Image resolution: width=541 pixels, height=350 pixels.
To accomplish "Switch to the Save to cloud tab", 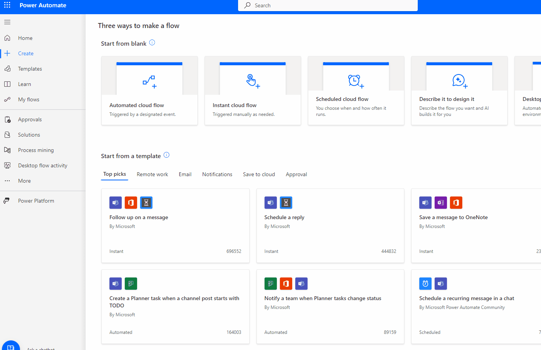I will [259, 174].
